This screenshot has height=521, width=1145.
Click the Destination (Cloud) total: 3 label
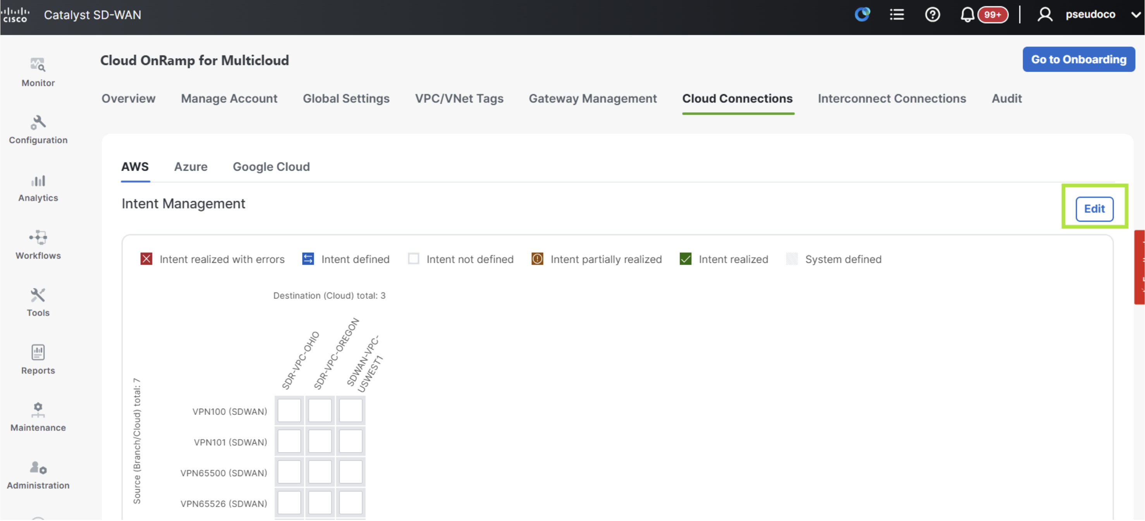coord(329,296)
